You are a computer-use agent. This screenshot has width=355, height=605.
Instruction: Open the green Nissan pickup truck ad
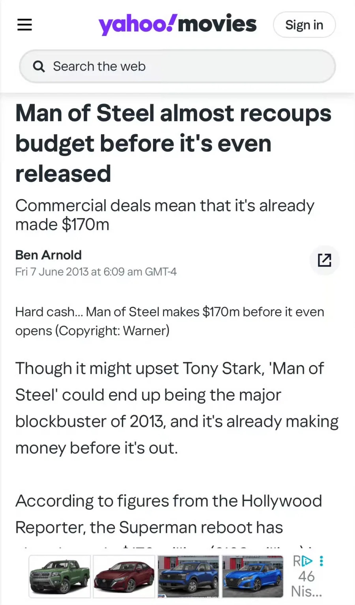(60, 576)
